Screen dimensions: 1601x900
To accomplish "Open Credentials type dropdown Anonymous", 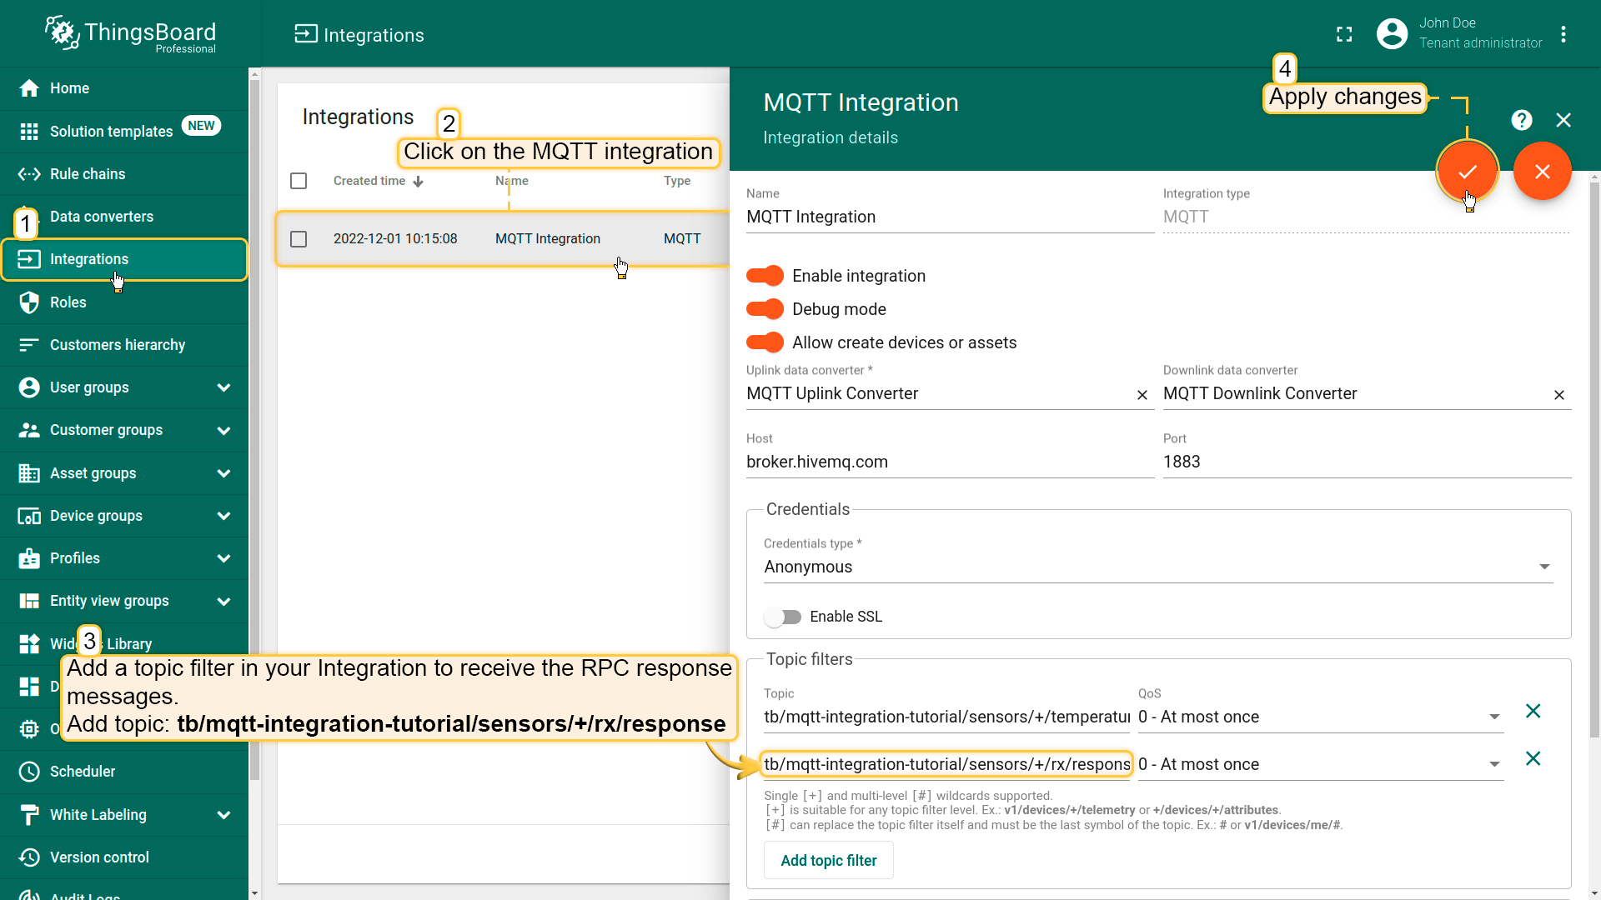I will [1158, 567].
